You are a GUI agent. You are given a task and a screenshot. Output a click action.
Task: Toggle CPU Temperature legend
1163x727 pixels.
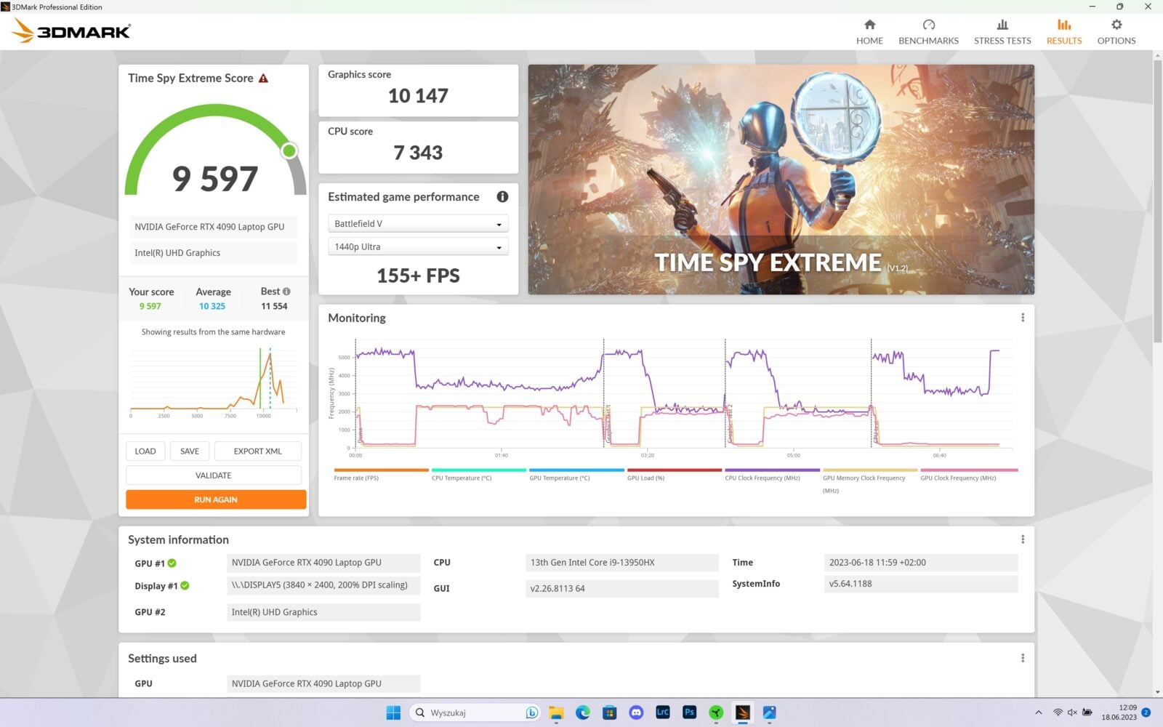coord(478,475)
